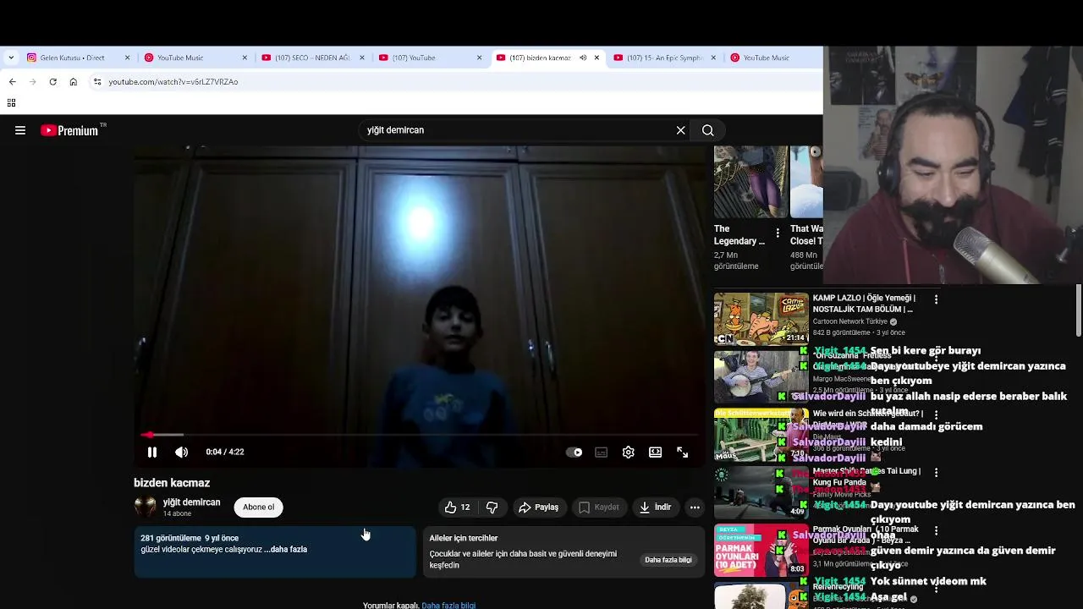Viewport: 1083px width, 609px height.
Task: View site information icon in address bar
Action: coord(97,82)
